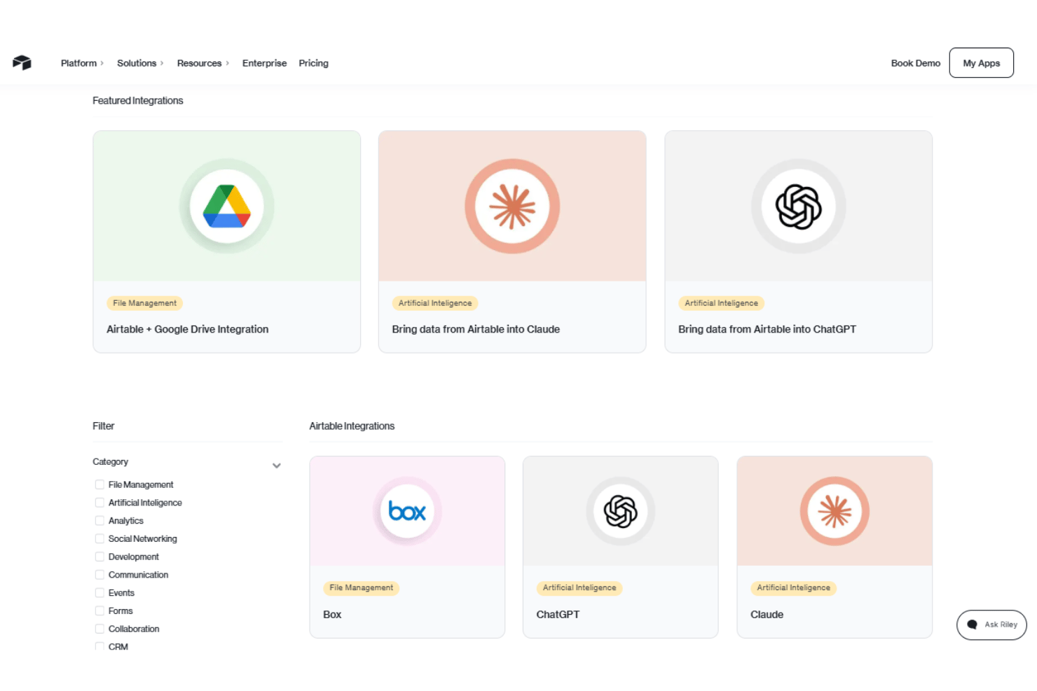The width and height of the screenshot is (1037, 691).
Task: Click the Book Demo link
Action: [915, 63]
